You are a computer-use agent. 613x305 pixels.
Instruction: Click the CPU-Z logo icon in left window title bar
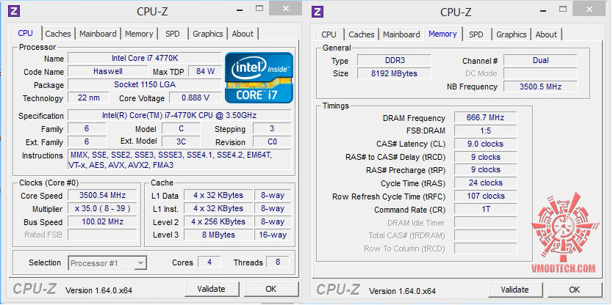pos(14,11)
